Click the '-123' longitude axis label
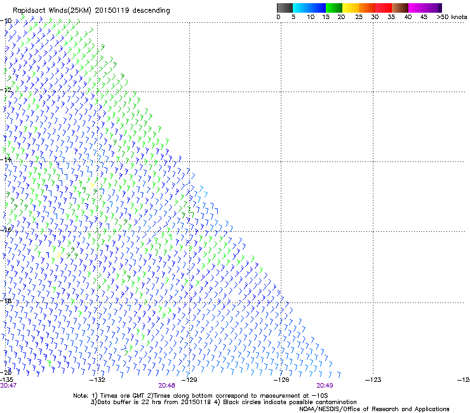Image resolution: width=470 pixels, height=413 pixels. (x=373, y=380)
